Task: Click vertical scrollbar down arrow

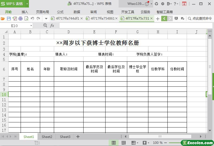Action: click(210, 130)
